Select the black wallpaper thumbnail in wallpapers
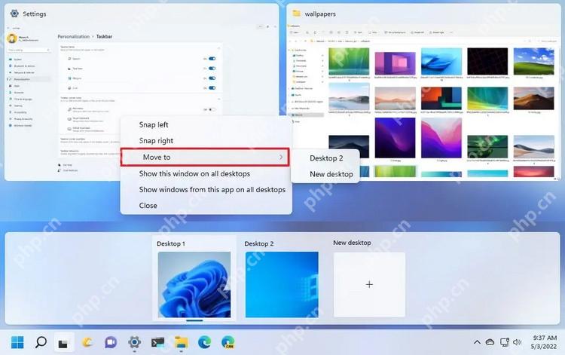The height and width of the screenshot is (355, 565). tap(487, 62)
